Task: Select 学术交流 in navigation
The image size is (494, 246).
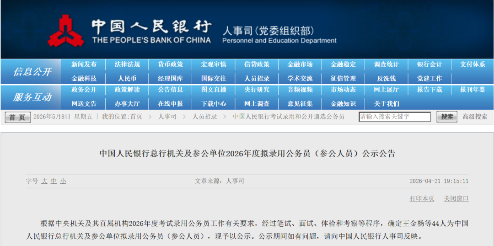Action: click(x=300, y=79)
